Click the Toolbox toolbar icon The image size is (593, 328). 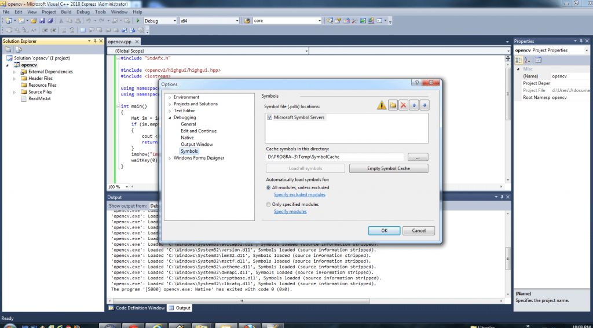355,20
